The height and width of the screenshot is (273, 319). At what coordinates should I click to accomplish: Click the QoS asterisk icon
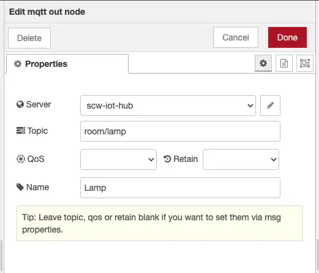click(x=21, y=159)
